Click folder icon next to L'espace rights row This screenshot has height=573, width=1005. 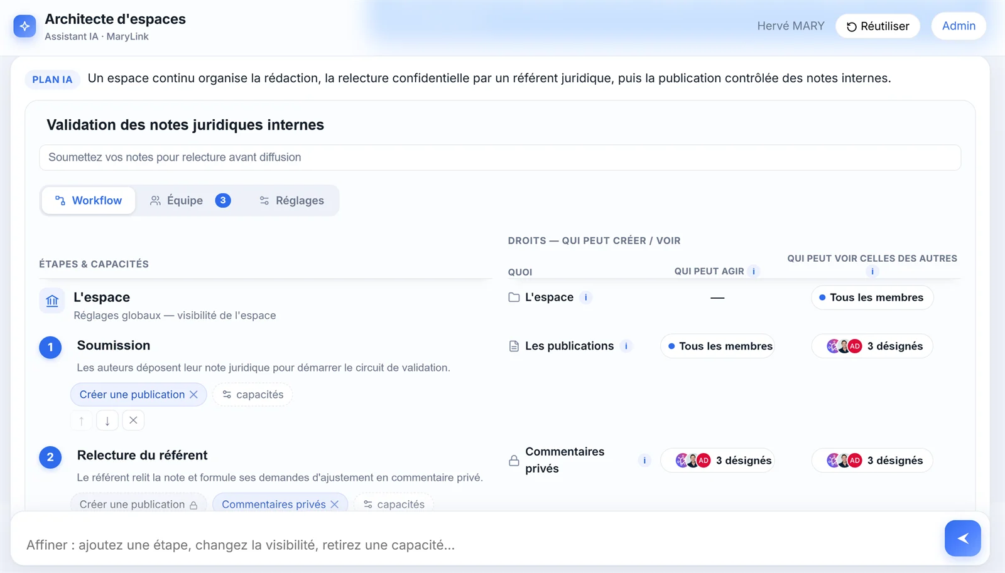514,297
